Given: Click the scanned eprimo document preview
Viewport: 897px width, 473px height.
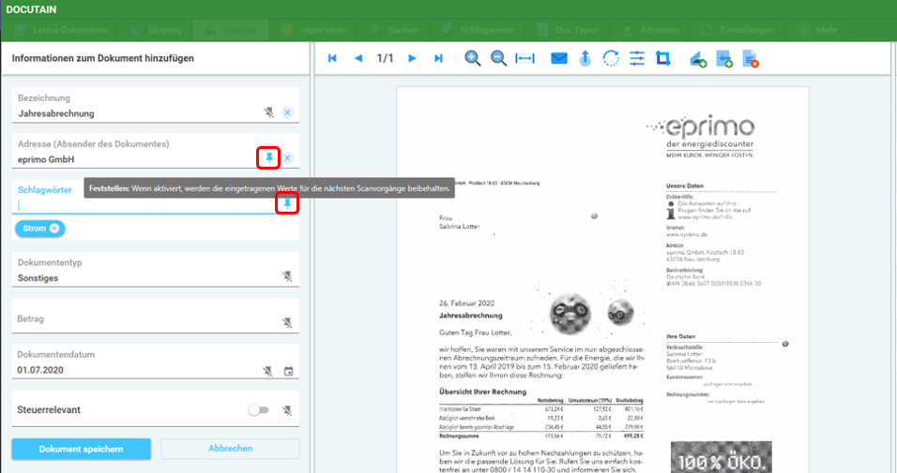Looking at the screenshot, I should pos(602,280).
